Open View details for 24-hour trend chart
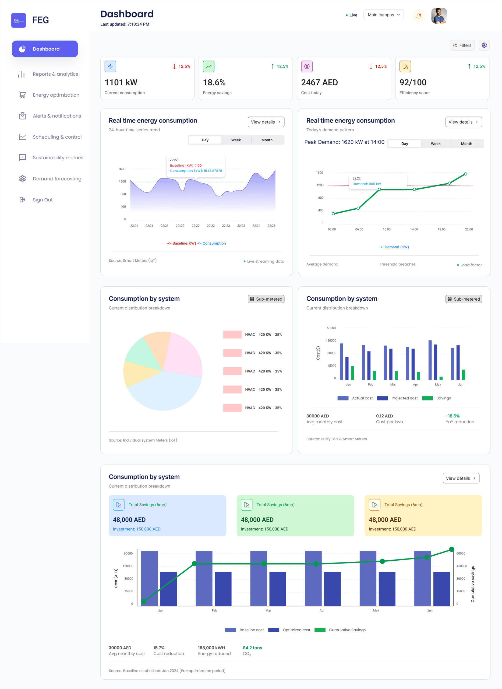This screenshot has width=502, height=689. 266,122
